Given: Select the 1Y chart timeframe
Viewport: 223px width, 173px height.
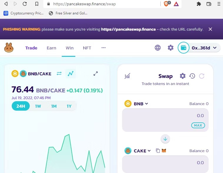Looking at the screenshot, I should [x=69, y=106].
